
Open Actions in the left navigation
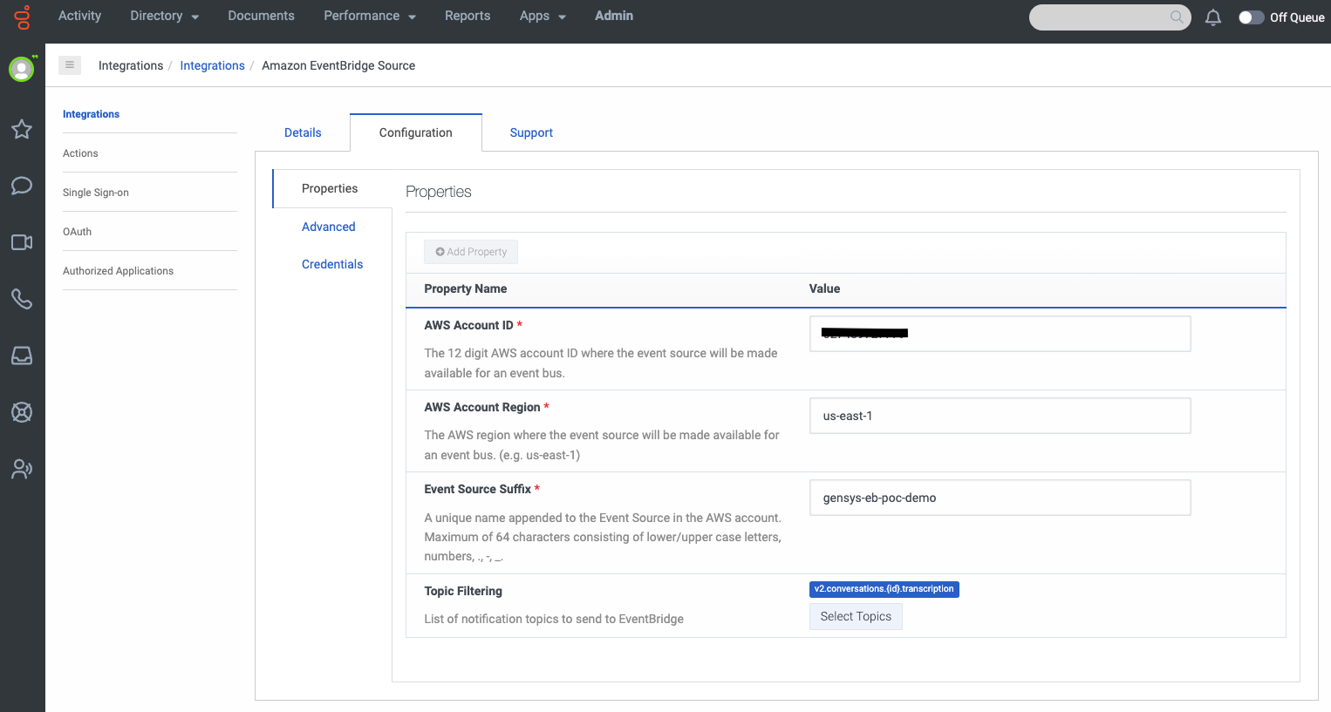click(80, 153)
